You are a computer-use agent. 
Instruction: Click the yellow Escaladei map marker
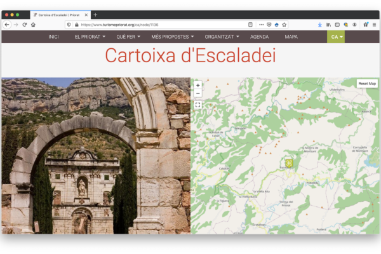pos(289,163)
